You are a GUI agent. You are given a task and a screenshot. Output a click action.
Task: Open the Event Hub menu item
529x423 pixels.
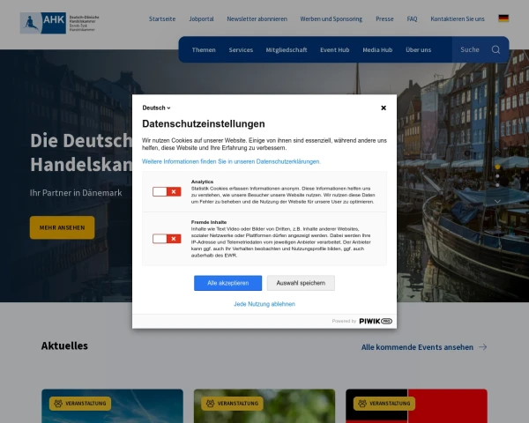coord(334,50)
